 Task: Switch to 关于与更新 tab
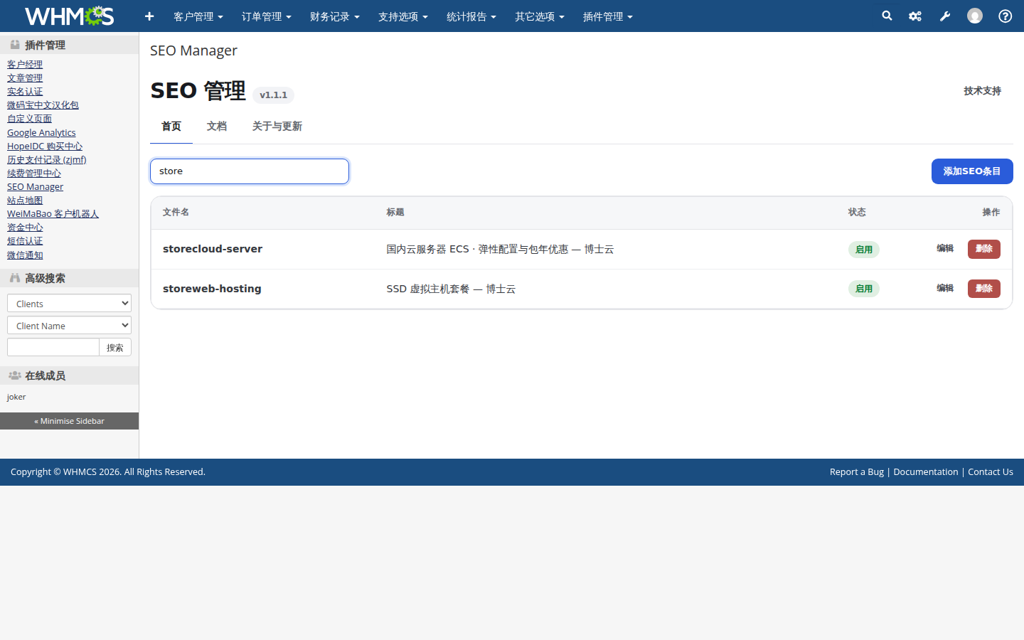[x=277, y=127]
